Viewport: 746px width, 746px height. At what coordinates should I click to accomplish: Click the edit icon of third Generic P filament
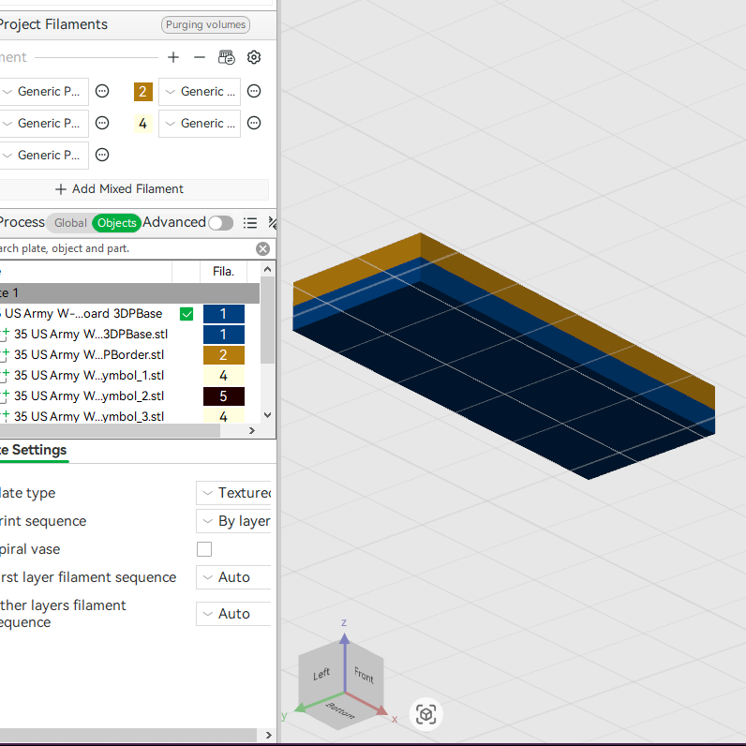(102, 155)
